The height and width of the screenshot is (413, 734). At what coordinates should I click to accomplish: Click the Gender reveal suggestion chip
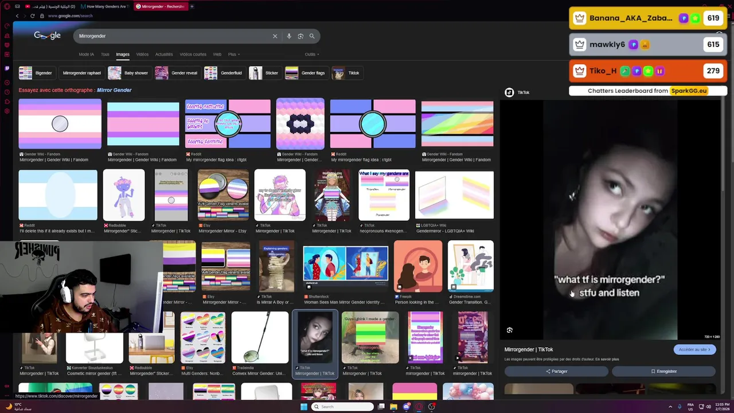pos(177,73)
